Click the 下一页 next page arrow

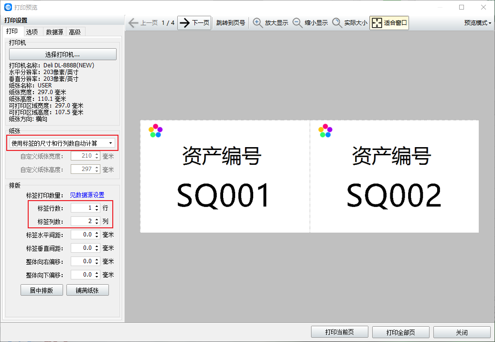point(185,23)
